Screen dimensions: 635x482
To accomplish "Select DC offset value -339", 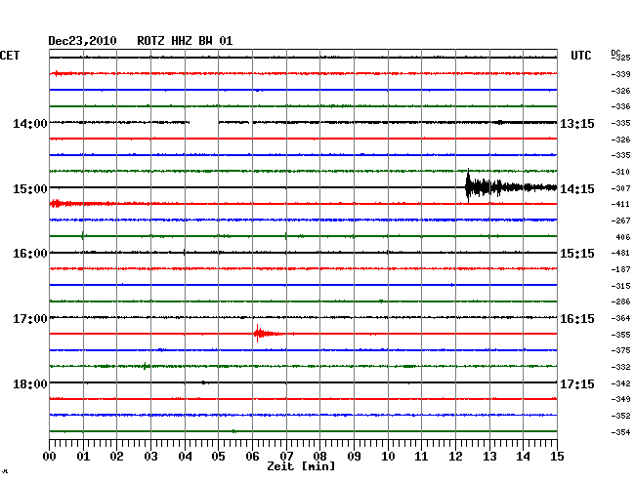I will [620, 74].
